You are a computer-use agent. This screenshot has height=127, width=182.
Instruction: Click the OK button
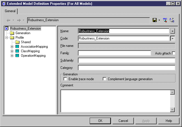pos(100,121)
